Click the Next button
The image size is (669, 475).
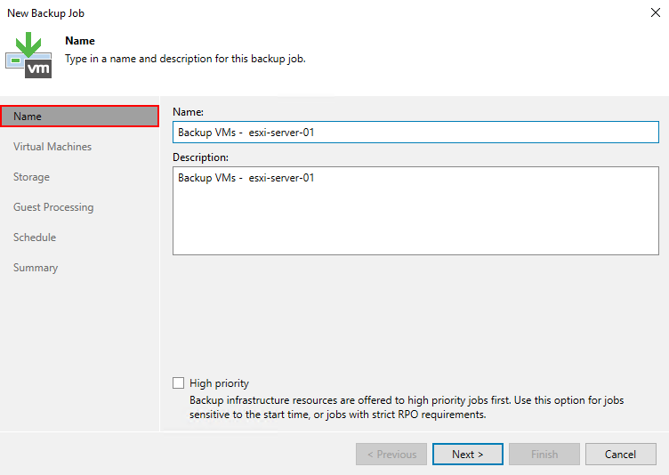468,454
